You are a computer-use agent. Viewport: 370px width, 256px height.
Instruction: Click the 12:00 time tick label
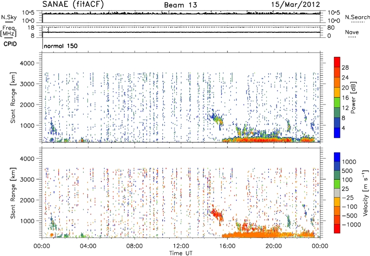(181, 246)
